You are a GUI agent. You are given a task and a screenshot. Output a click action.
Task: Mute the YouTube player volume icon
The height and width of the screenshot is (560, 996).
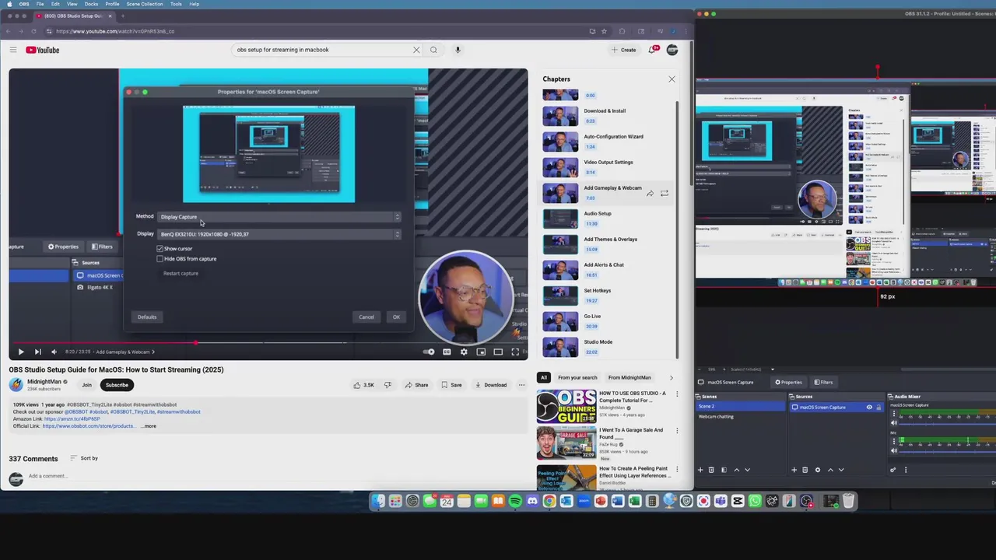(x=54, y=352)
